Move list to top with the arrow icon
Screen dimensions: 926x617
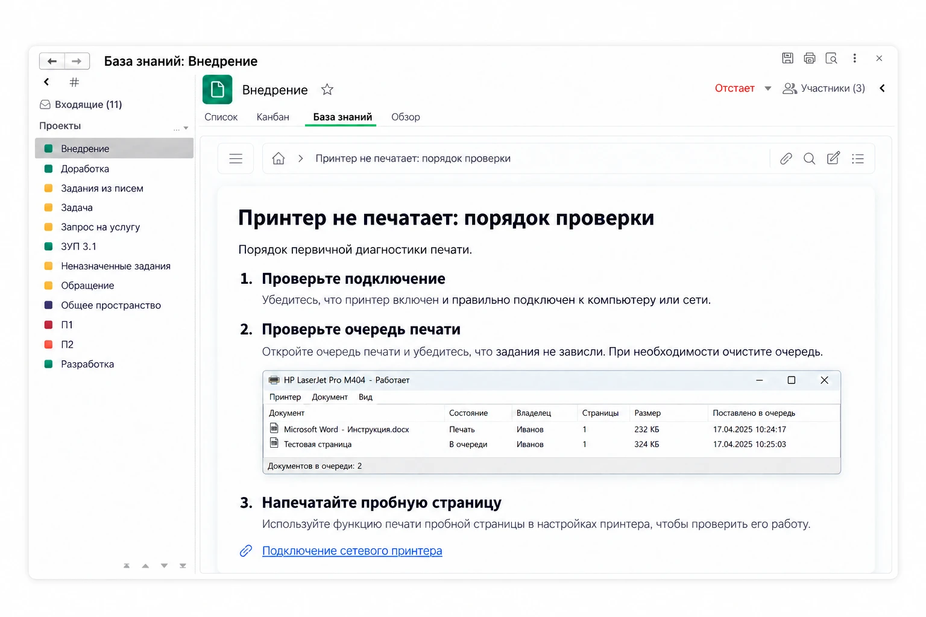127,566
